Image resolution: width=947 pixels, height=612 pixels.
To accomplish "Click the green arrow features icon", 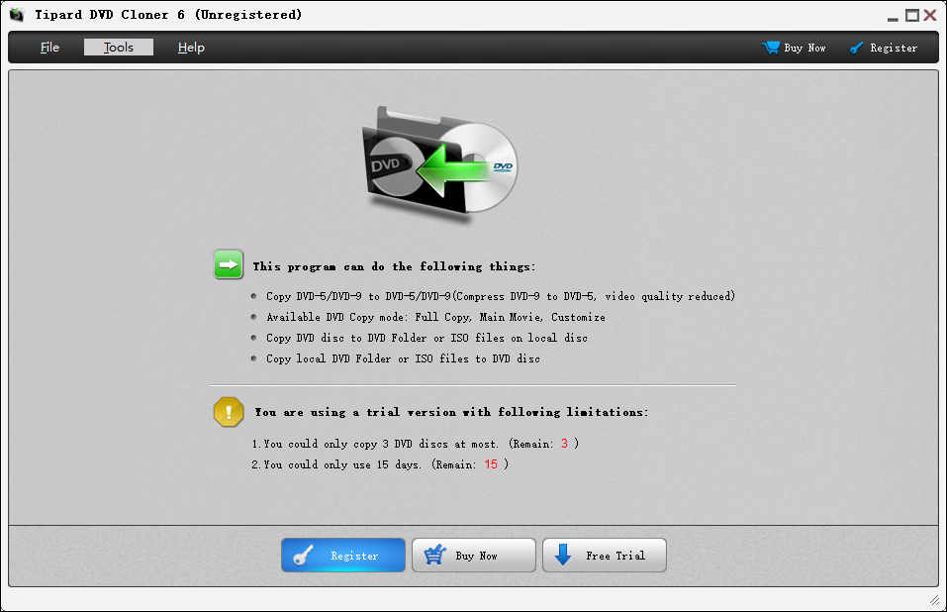I will (229, 264).
